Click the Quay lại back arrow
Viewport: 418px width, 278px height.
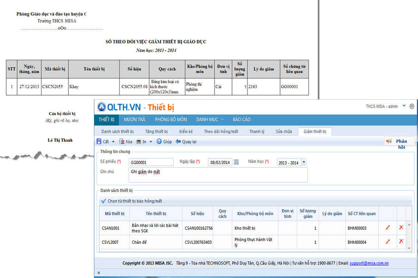point(178,142)
